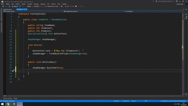Click line number 17 in the gutter
188x106 pixels.
click(11, 51)
